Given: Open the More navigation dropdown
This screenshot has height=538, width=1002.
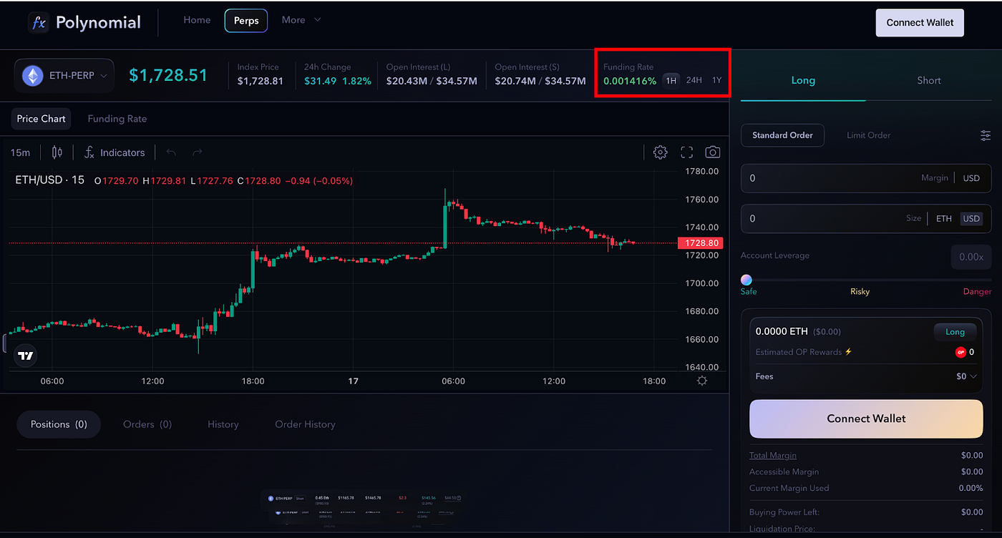Looking at the screenshot, I should point(301,19).
